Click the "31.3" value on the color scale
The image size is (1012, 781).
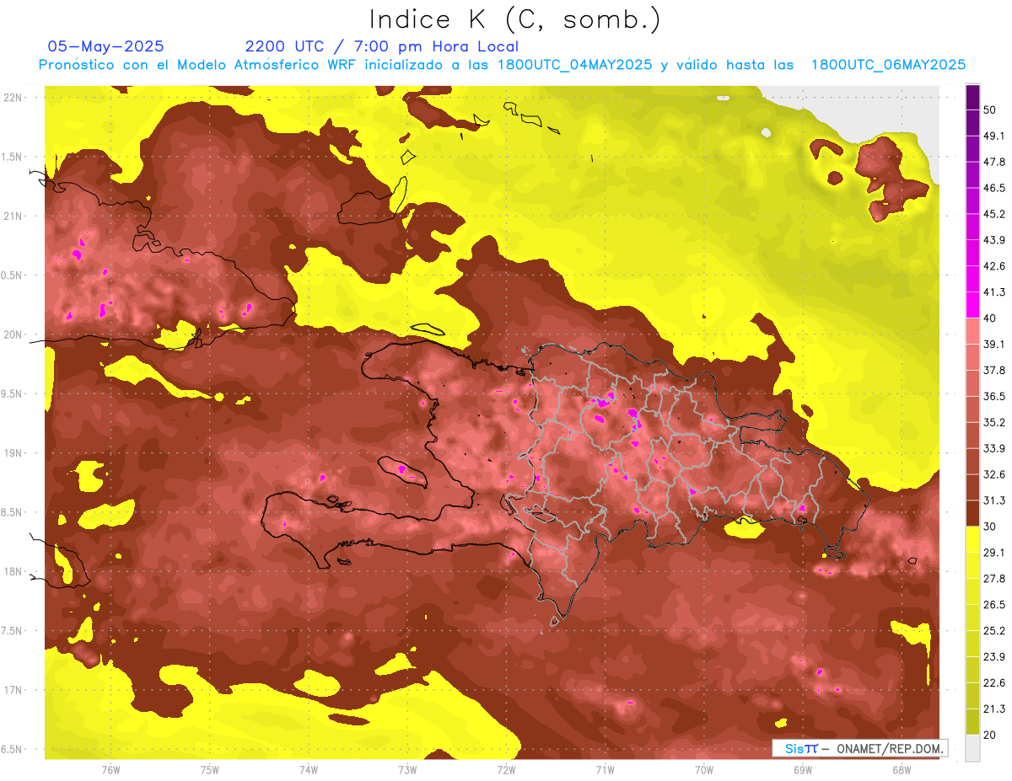click(x=994, y=500)
